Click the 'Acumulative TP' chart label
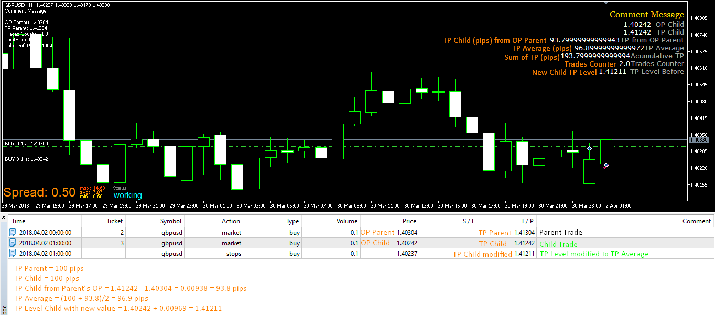 657,56
